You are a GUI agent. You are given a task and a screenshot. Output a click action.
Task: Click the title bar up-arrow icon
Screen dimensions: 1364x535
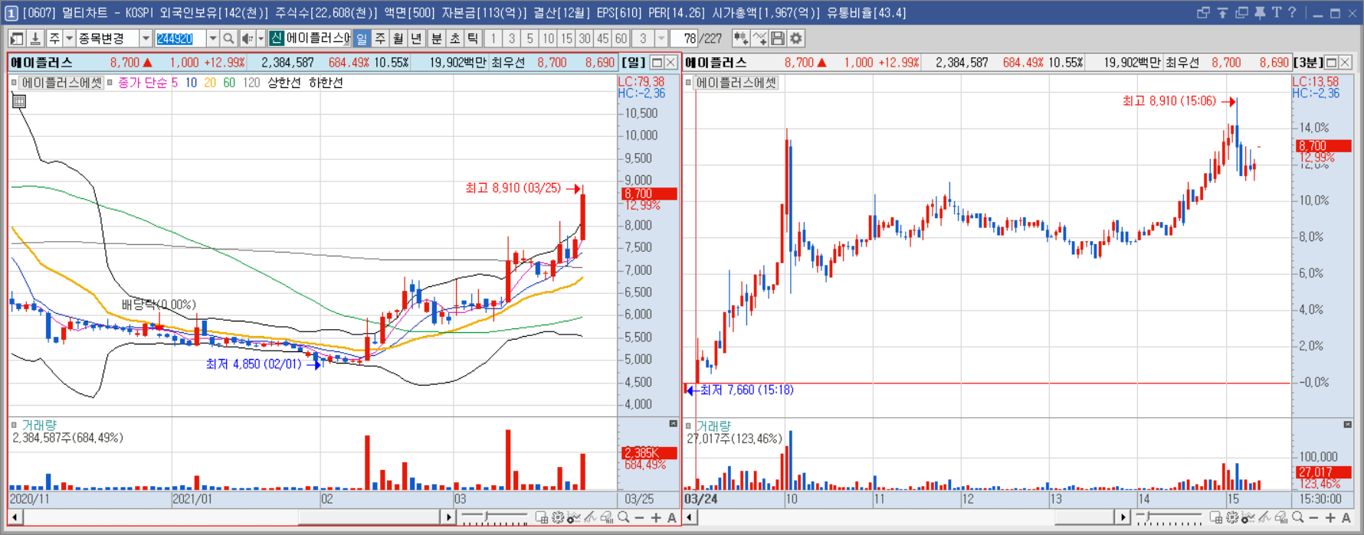click(x=1222, y=13)
